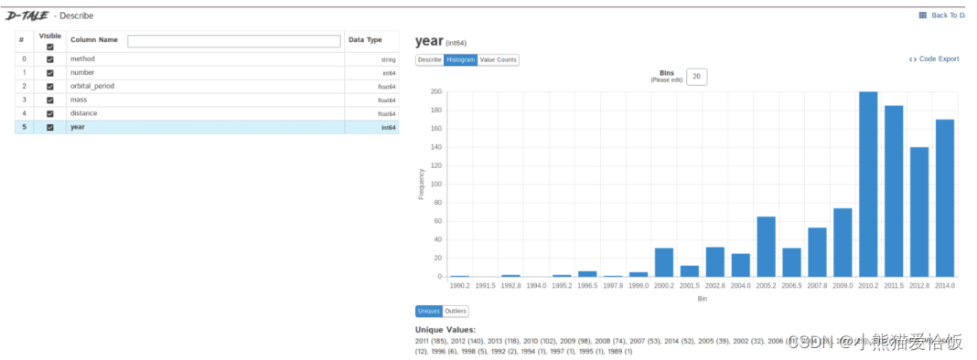Switch to the Value Counts tab
The width and height of the screenshot is (977, 360).
tap(498, 59)
